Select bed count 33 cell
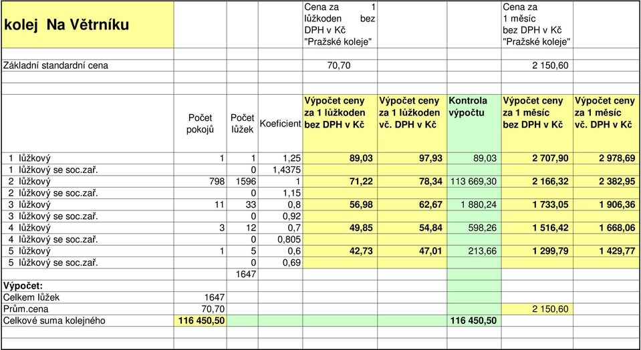 [x=243, y=204]
